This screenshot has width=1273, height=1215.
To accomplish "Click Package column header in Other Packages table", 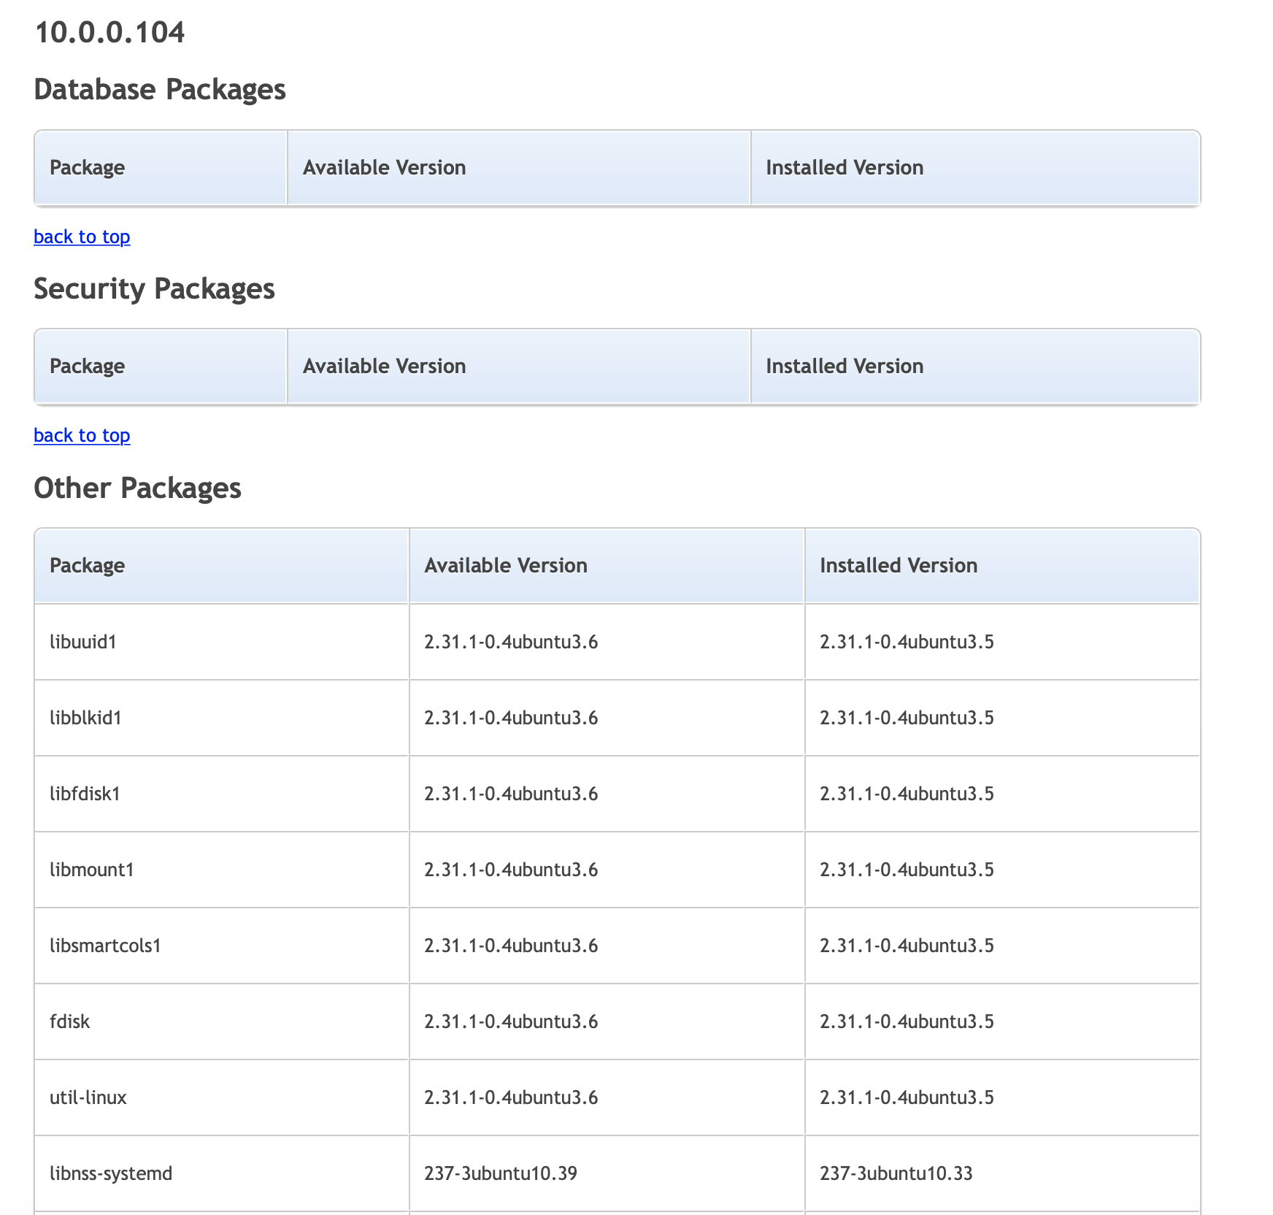I will coord(221,565).
